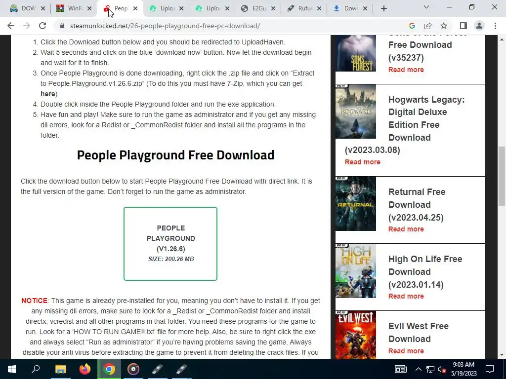506x379 pixels.
Task: Click the address bar URL
Action: coord(165,26)
